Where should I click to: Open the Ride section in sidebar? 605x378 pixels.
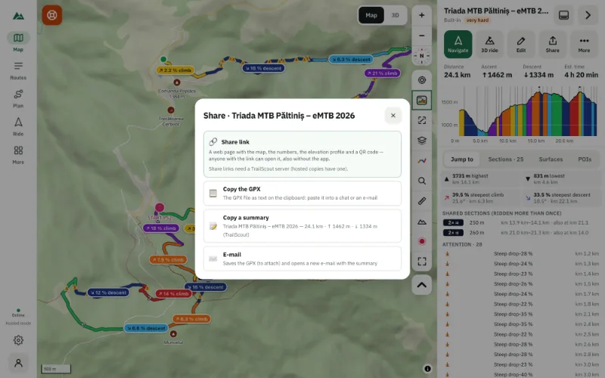(18, 127)
